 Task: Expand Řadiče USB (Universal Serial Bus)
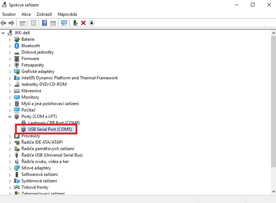pyautogui.click(x=10, y=155)
